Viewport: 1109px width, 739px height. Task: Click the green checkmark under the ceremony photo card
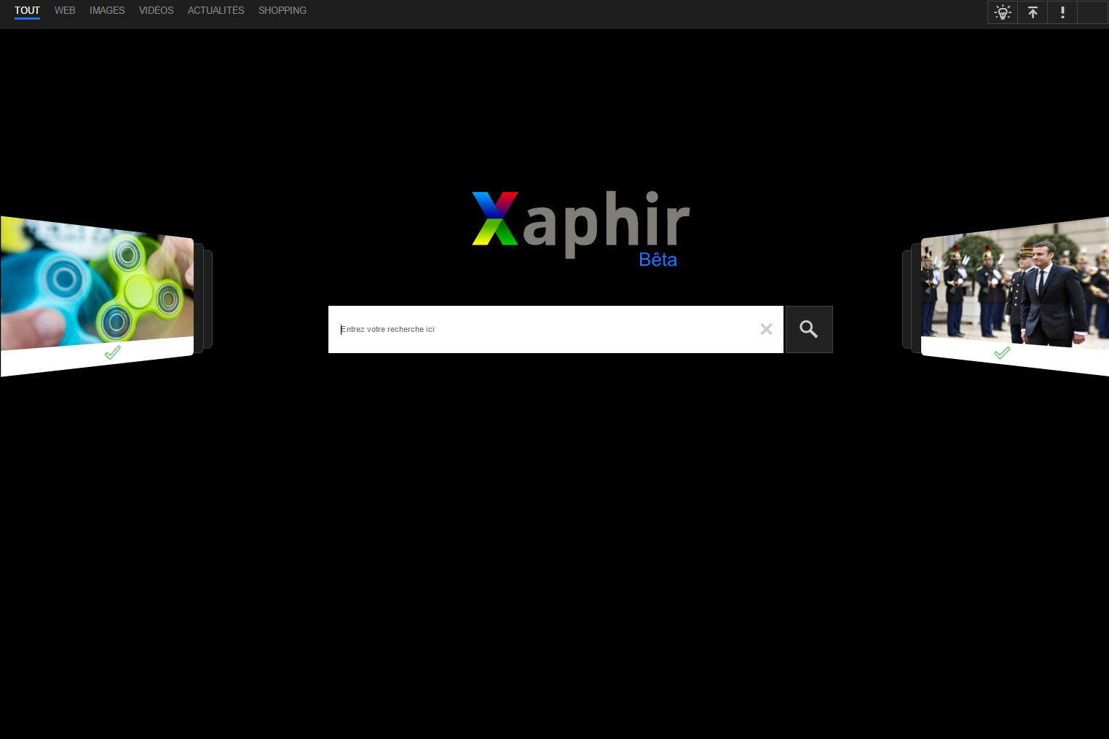pos(1002,353)
